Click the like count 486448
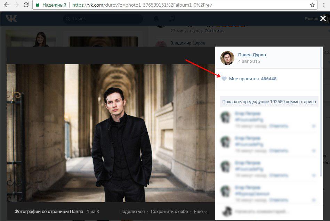Image resolution: width=330 pixels, height=221 pixels. click(x=268, y=79)
